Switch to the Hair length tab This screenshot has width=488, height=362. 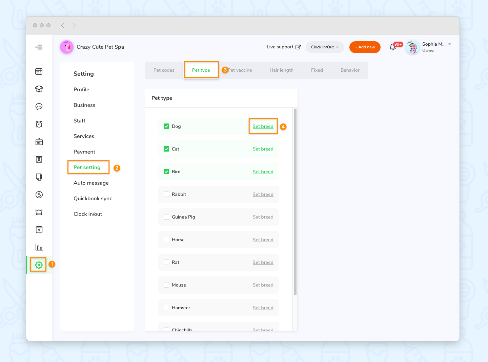click(x=282, y=70)
